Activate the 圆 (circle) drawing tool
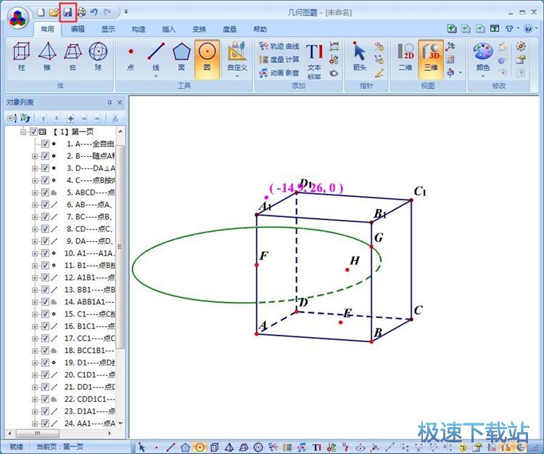 point(207,57)
